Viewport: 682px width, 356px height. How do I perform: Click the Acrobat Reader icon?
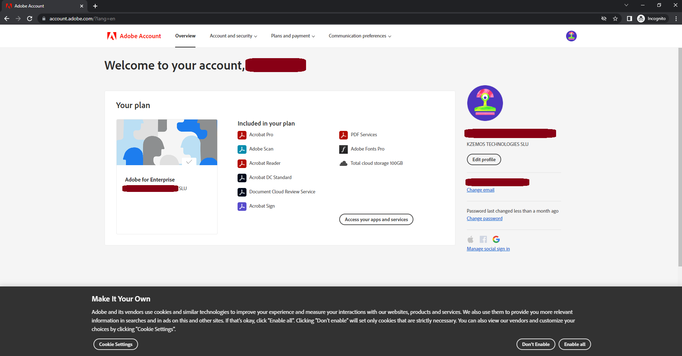242,163
